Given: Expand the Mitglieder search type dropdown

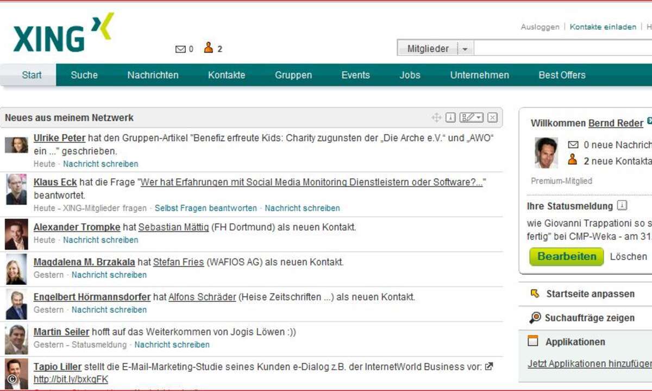Looking at the screenshot, I should point(465,49).
